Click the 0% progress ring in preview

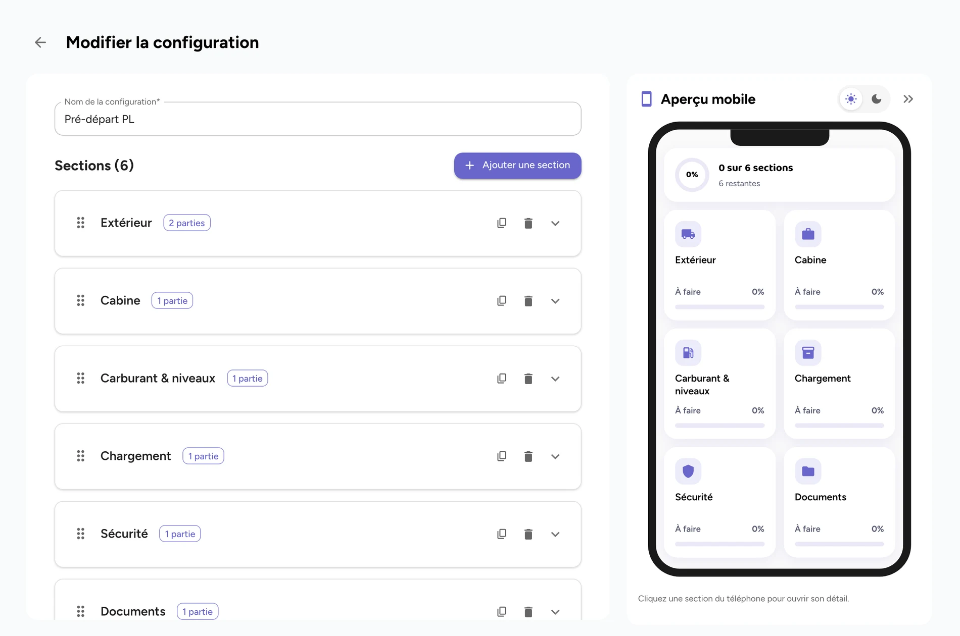(x=692, y=175)
